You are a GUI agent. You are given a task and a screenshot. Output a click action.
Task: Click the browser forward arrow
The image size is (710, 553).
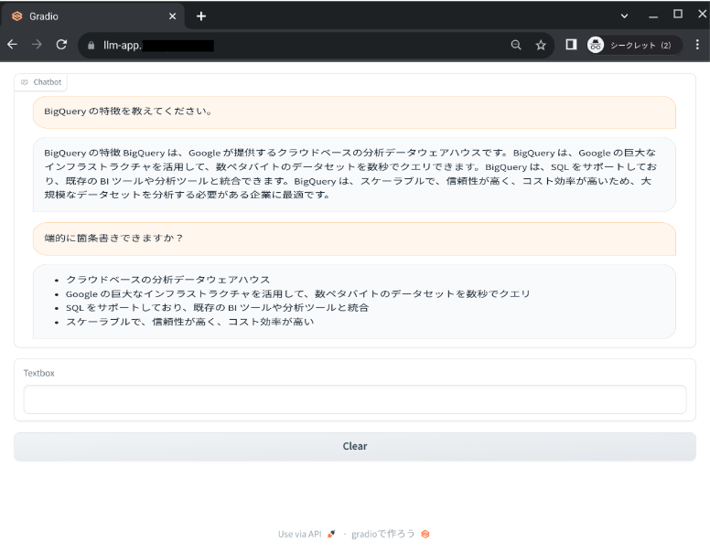pos(37,45)
